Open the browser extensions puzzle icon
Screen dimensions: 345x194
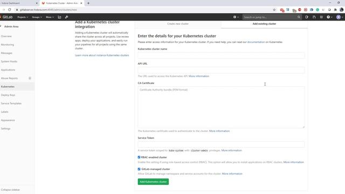click(x=335, y=10)
